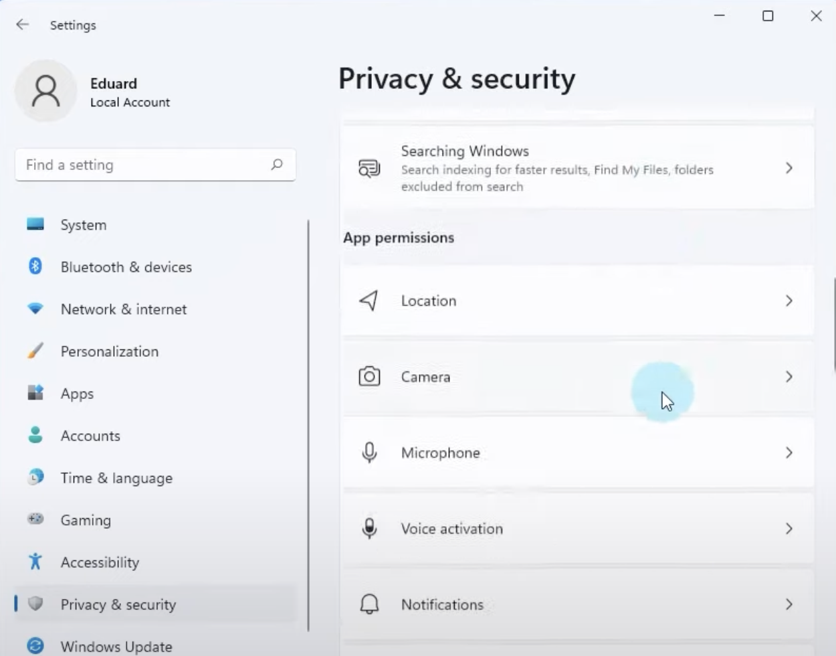The height and width of the screenshot is (656, 836).
Task: Click the Privacy & security shield icon
Action: point(35,604)
